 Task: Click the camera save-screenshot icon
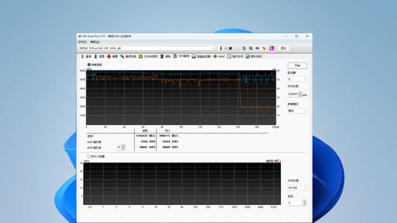pyautogui.click(x=257, y=48)
